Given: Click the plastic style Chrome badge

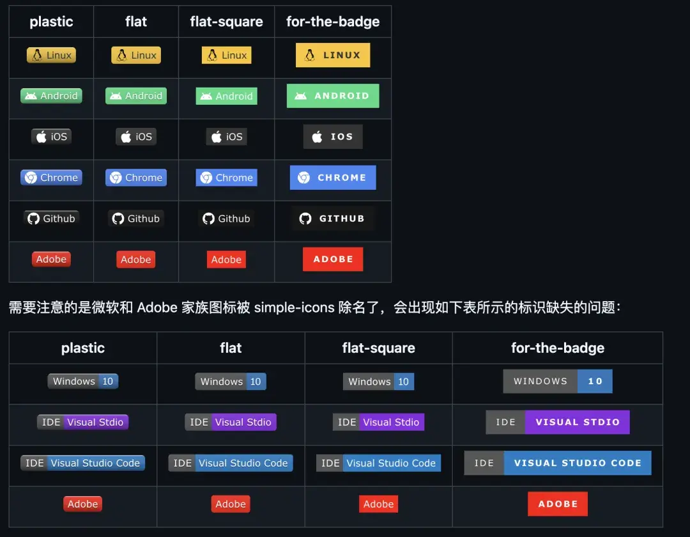Looking at the screenshot, I should (51, 177).
